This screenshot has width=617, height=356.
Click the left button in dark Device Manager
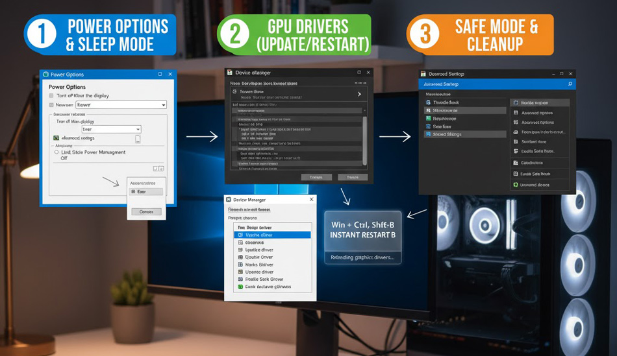tap(316, 177)
